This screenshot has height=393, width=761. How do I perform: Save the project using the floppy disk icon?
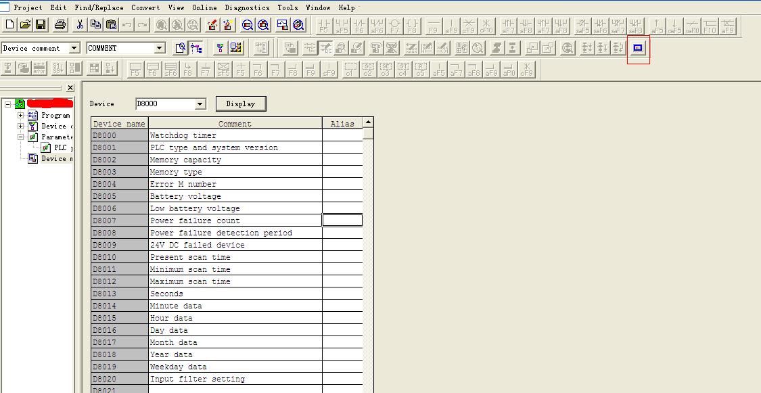tap(41, 25)
